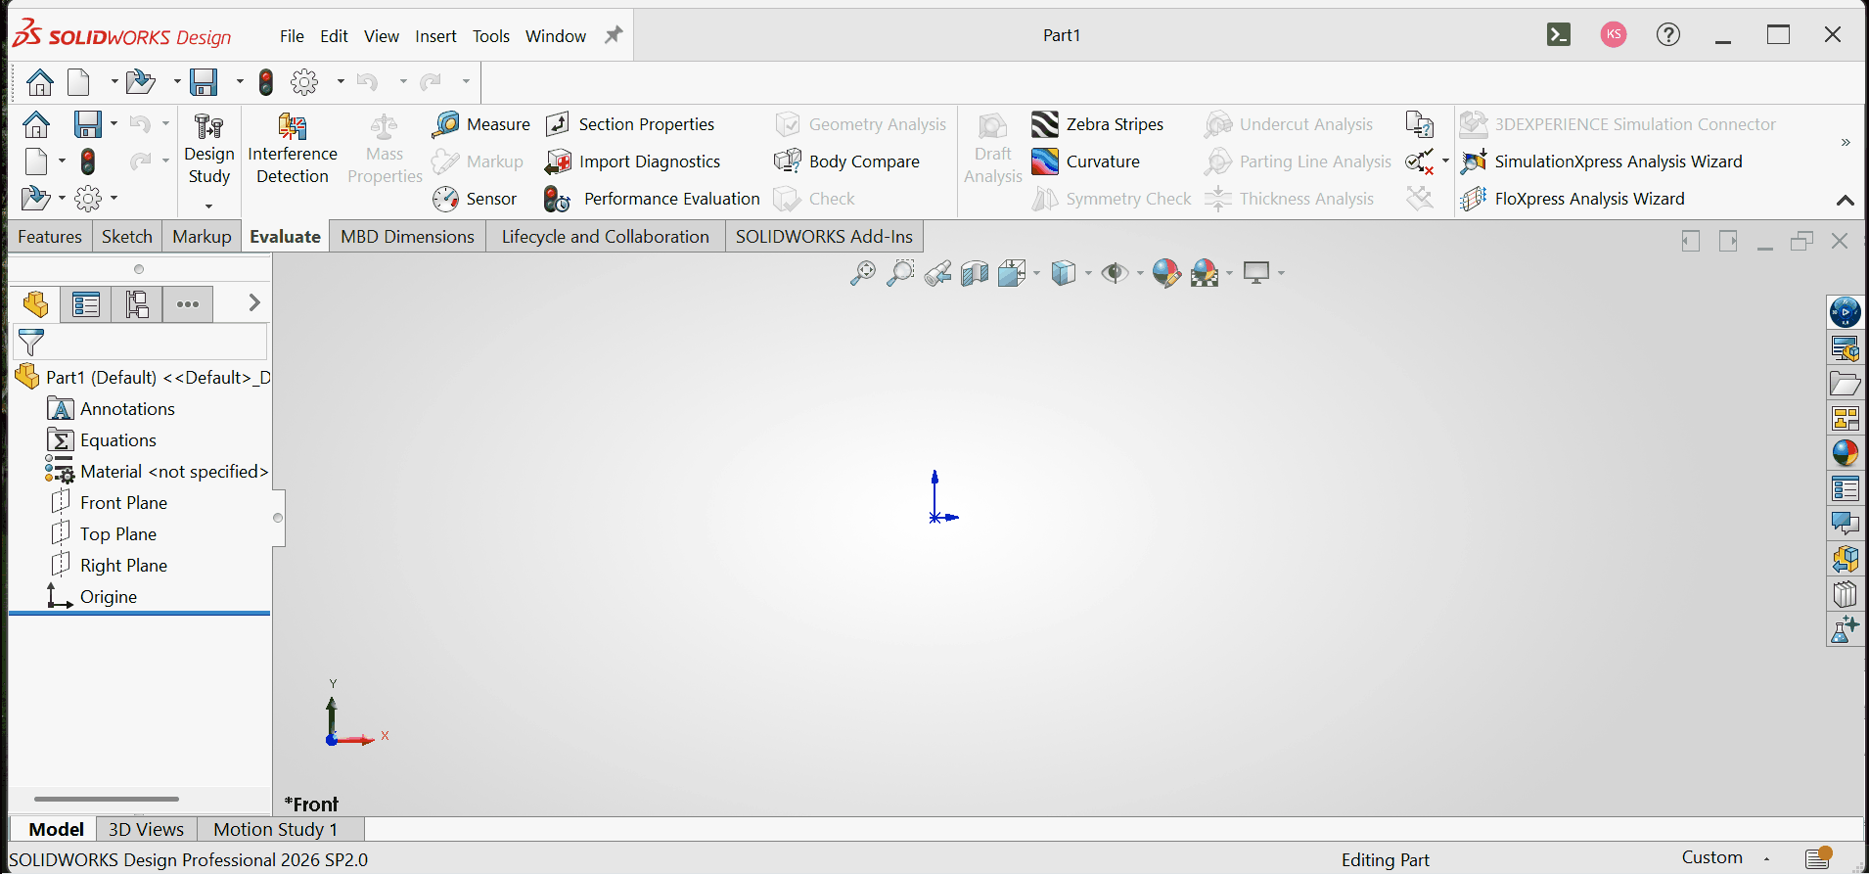
Task: Click the Zoom to Fit icon
Action: click(x=862, y=273)
